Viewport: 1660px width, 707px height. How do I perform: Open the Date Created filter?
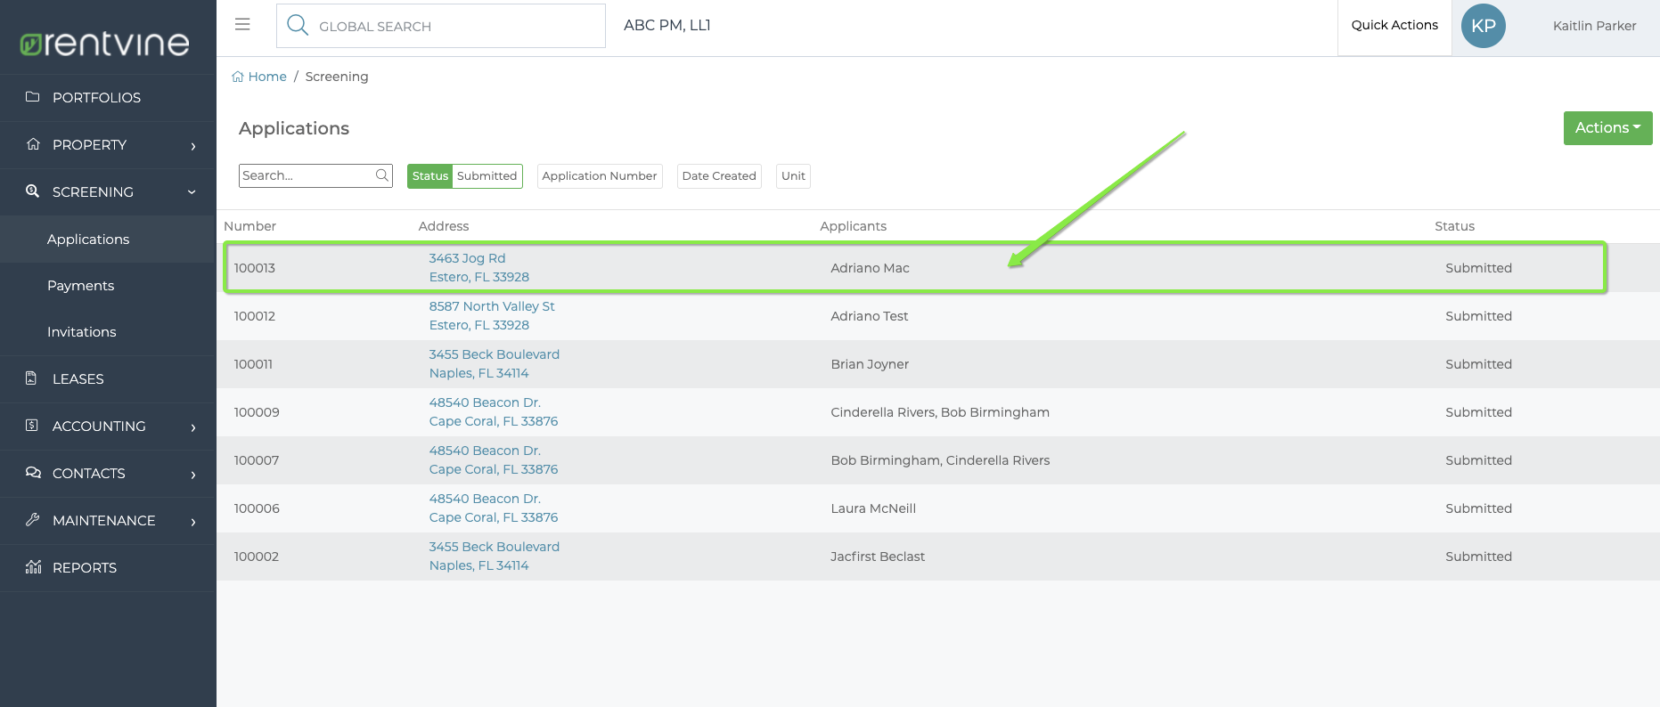pyautogui.click(x=719, y=176)
